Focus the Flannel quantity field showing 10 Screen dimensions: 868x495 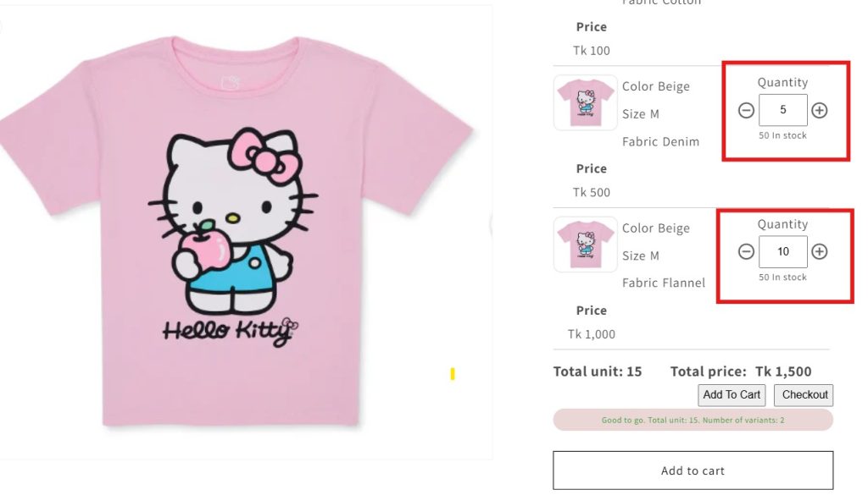[782, 251]
